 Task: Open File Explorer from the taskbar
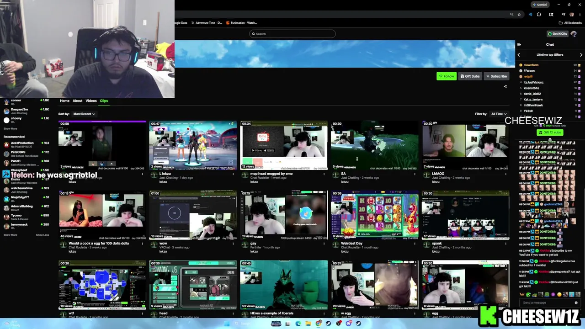[x=308, y=324]
